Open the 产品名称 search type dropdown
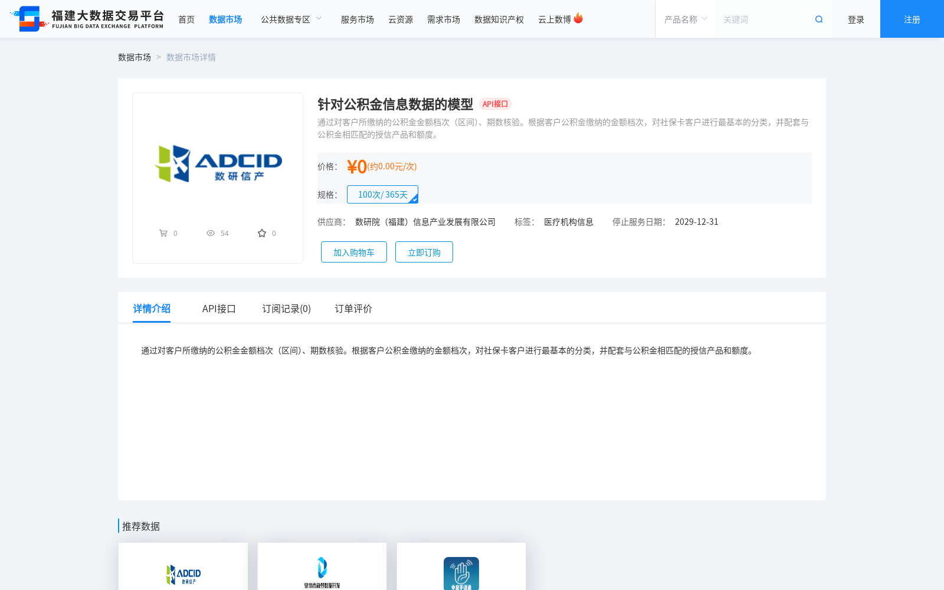 686,19
